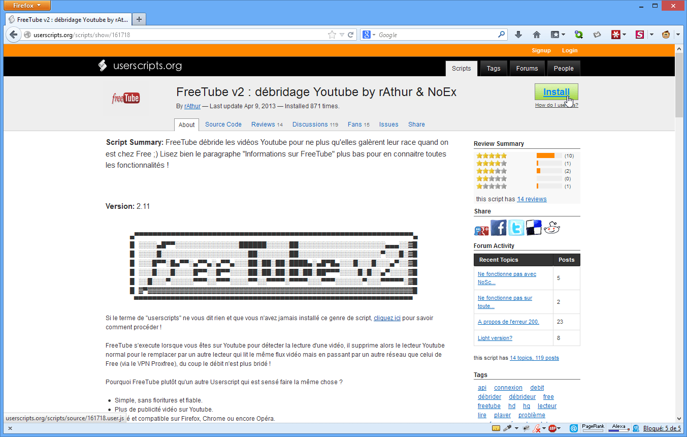687x437 pixels.
Task: Click the FreeTube script thumbnail logo
Action: [x=126, y=98]
